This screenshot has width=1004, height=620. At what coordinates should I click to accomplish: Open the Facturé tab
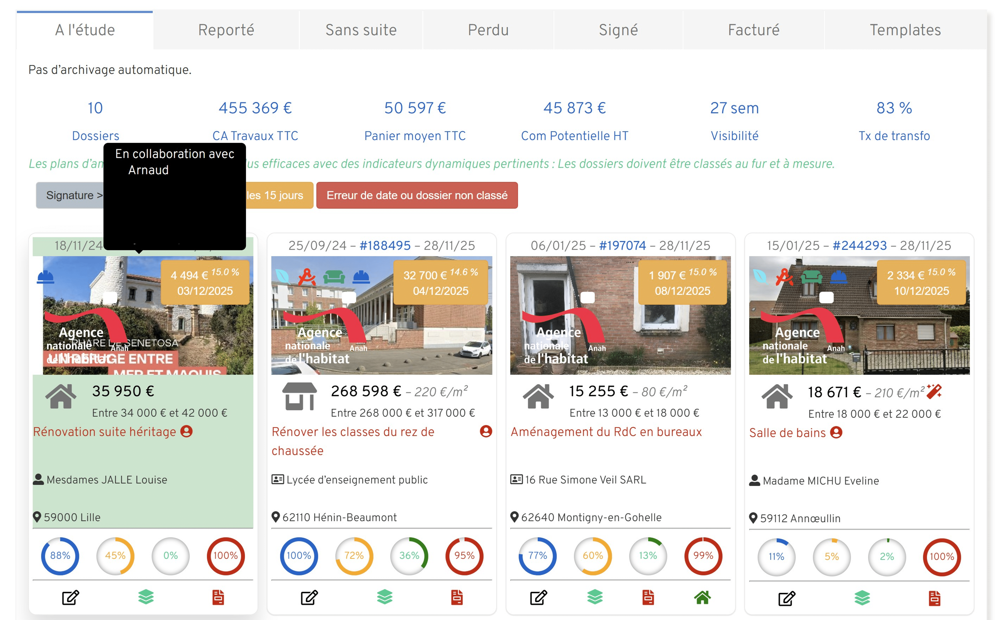coord(754,30)
